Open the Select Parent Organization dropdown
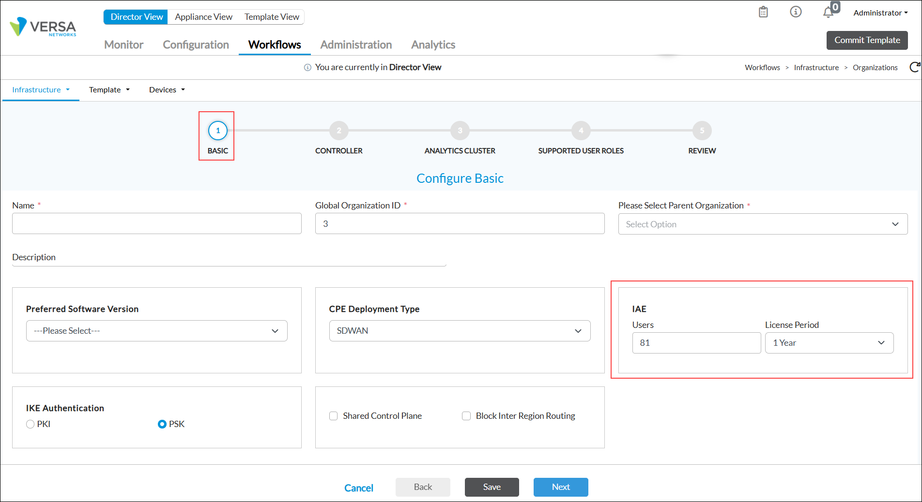This screenshot has height=502, width=922. pos(762,224)
